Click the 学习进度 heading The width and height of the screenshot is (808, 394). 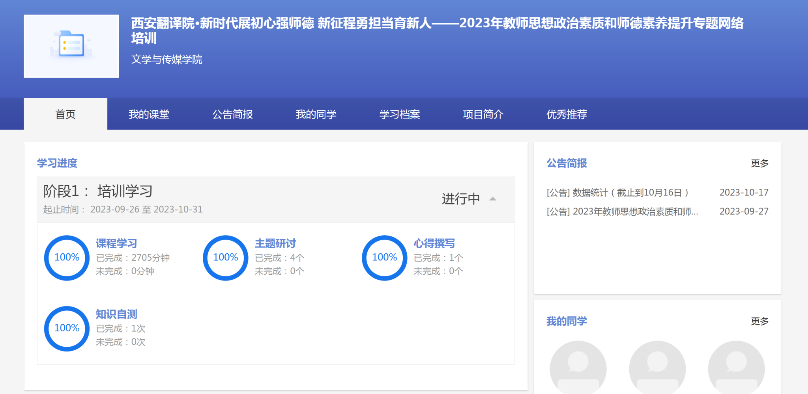[x=57, y=163]
